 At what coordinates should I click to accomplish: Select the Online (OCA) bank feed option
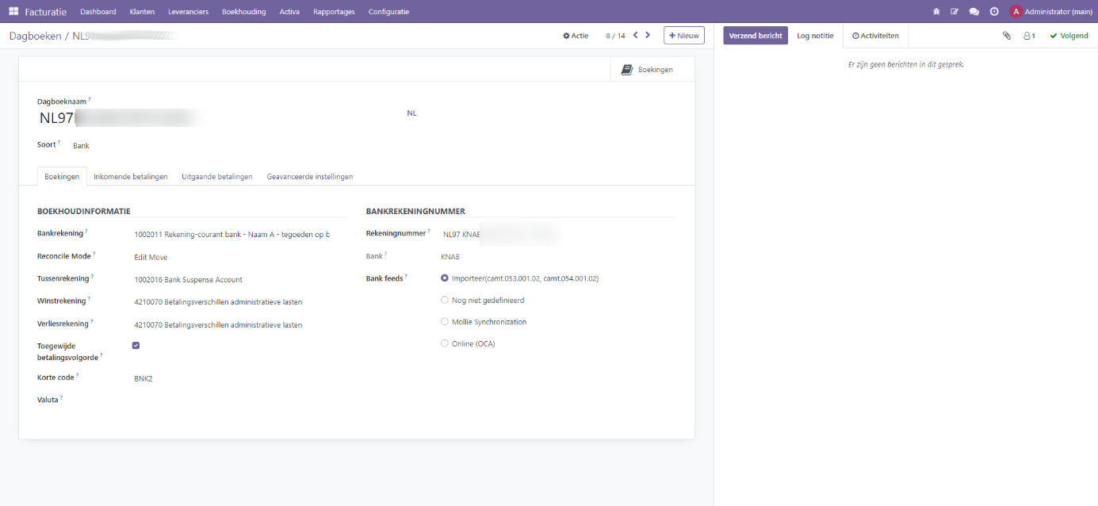tap(445, 343)
